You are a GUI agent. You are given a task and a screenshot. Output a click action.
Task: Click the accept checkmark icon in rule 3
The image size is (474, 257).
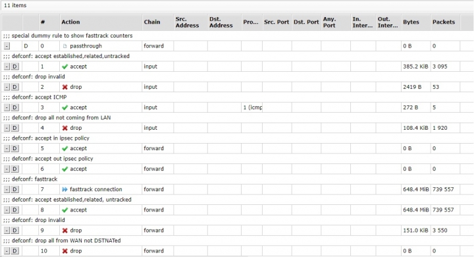[x=65, y=107]
